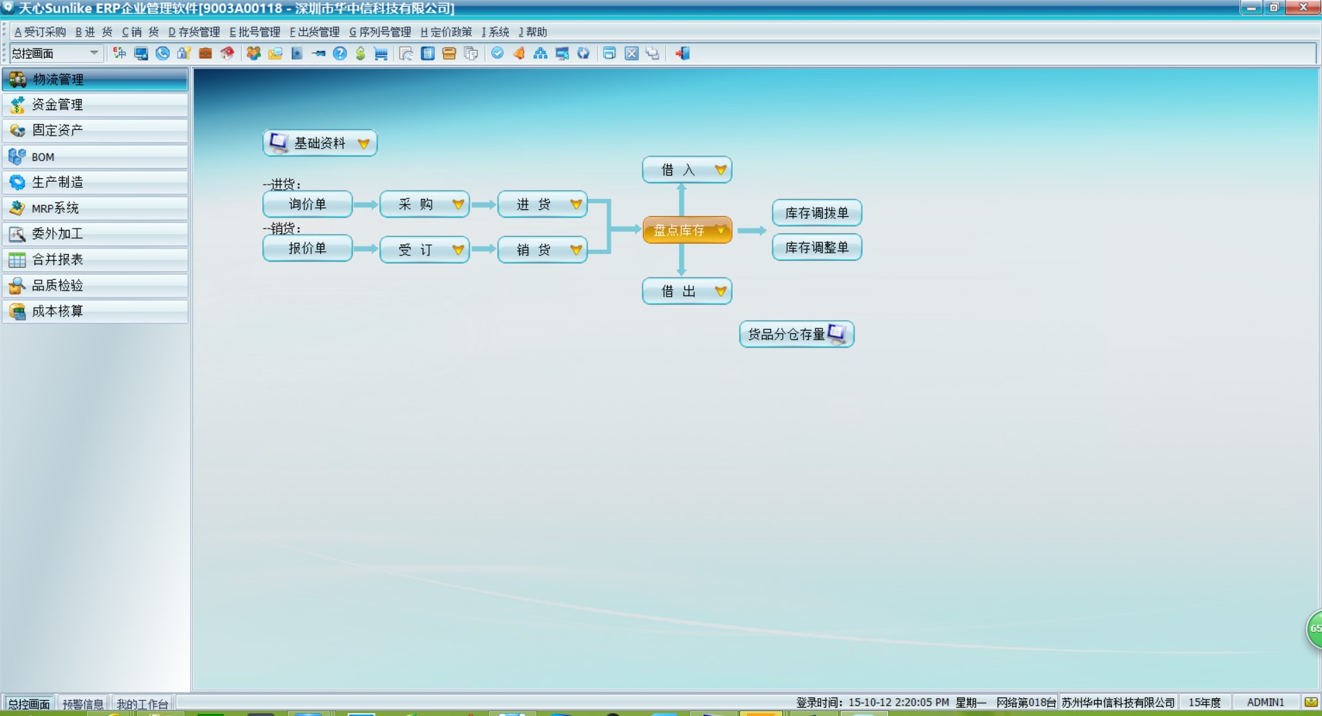Image resolution: width=1322 pixels, height=716 pixels.
Task: Click the blue checkmark circle toolbar icon
Action: pos(497,53)
